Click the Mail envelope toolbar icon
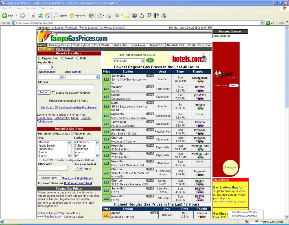The width and height of the screenshot is (289, 225). pos(100,16)
